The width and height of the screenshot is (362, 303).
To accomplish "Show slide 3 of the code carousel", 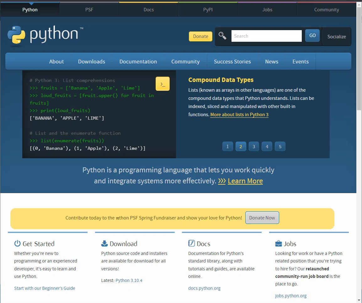I will [x=254, y=147].
